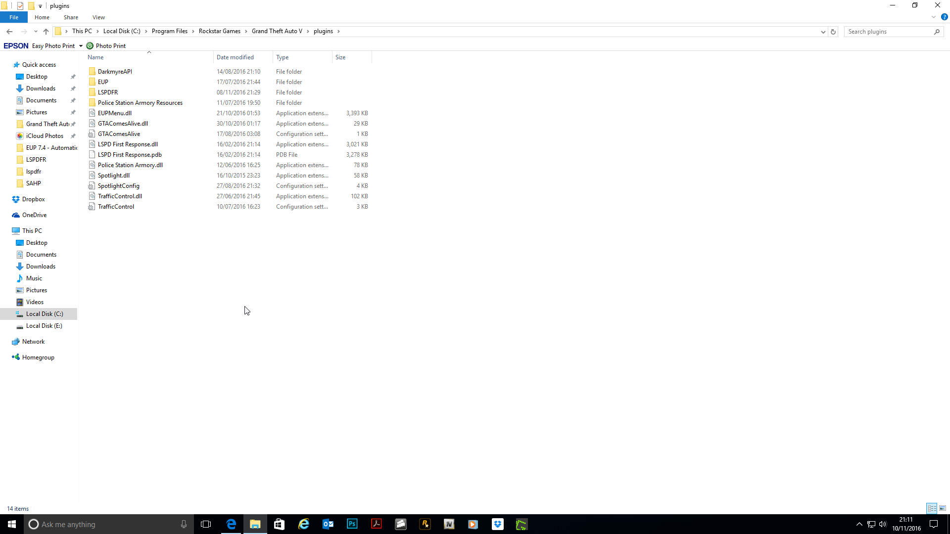
Task: Click the ribbon Help question mark
Action: [x=944, y=17]
